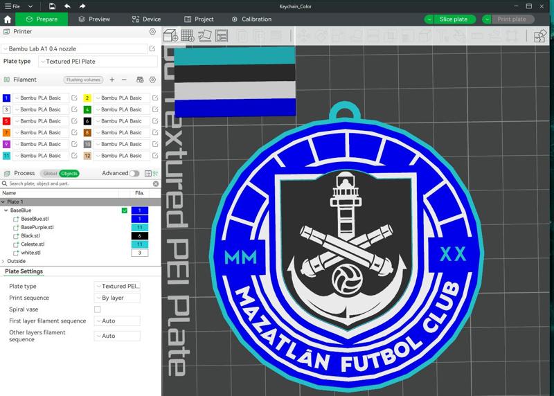Open filament 4 material dropdown

(x=122, y=109)
